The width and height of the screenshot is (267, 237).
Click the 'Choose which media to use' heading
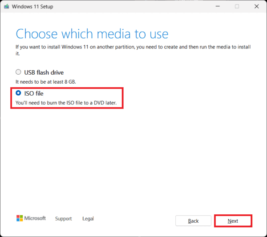pos(92,34)
